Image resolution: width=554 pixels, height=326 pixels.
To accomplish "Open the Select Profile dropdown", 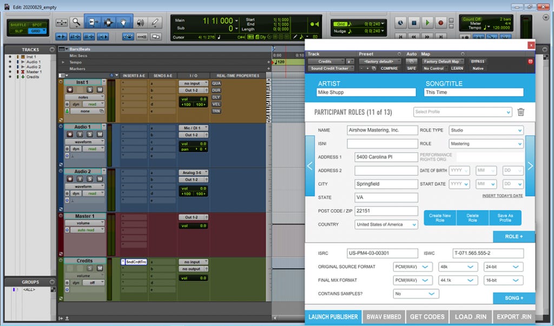I will [463, 112].
